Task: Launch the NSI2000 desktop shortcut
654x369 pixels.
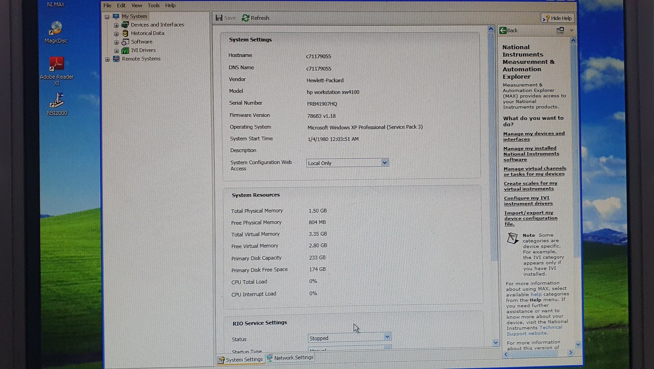Action: pos(57,101)
